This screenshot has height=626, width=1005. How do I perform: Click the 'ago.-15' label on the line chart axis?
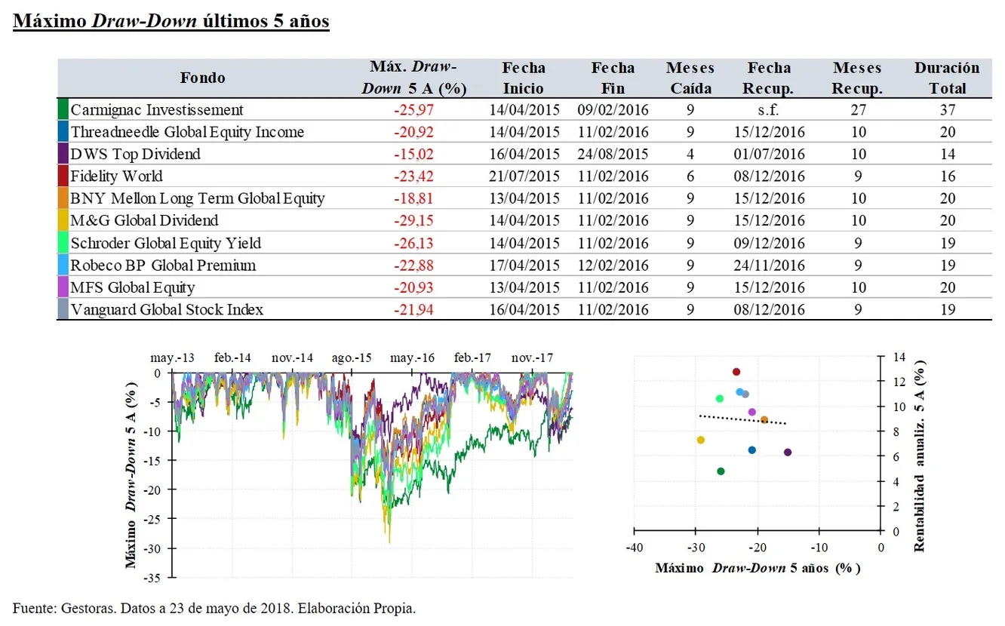[351, 357]
